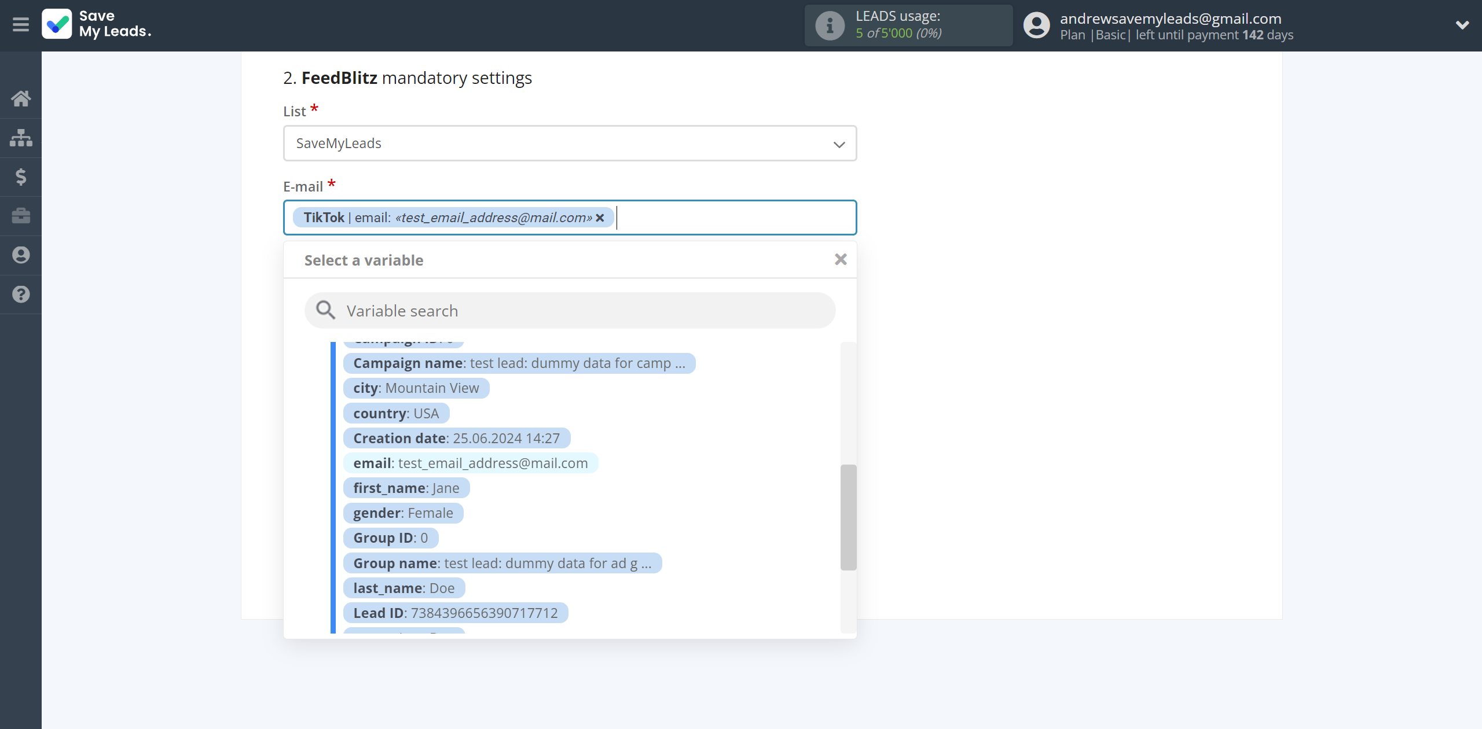Click the variable search magnifier icon
This screenshot has width=1482, height=729.
[x=325, y=311]
